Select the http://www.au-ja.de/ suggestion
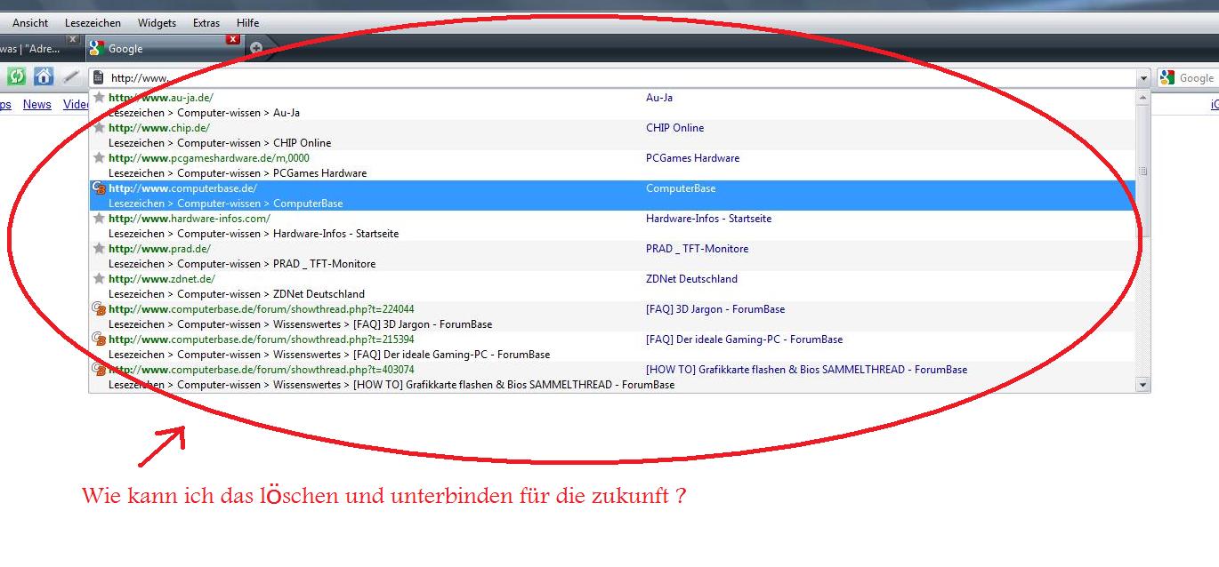The width and height of the screenshot is (1219, 567). tap(161, 98)
